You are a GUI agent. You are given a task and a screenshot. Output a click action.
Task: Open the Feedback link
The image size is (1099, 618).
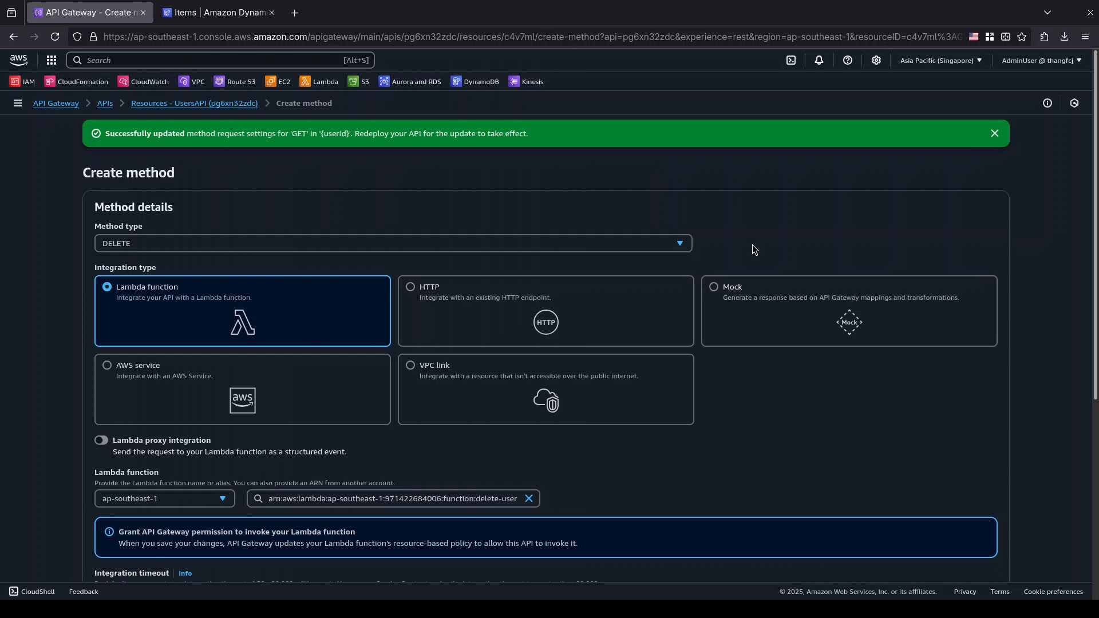pyautogui.click(x=84, y=592)
